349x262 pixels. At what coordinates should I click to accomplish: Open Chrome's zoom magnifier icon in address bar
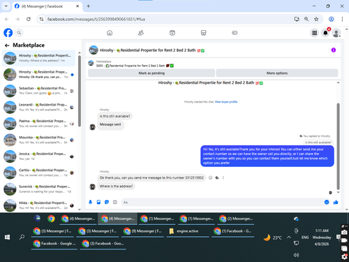coord(306,19)
